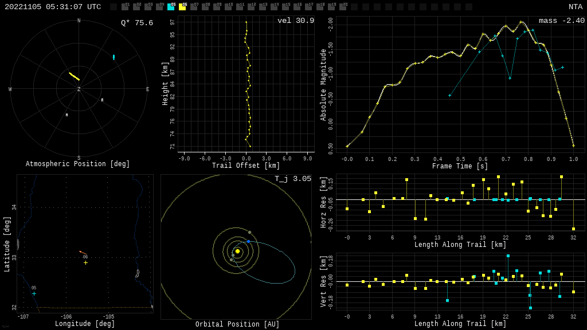The height and width of the screenshot is (330, 587).
Task: Click the NTA shower label
Action: [575, 7]
